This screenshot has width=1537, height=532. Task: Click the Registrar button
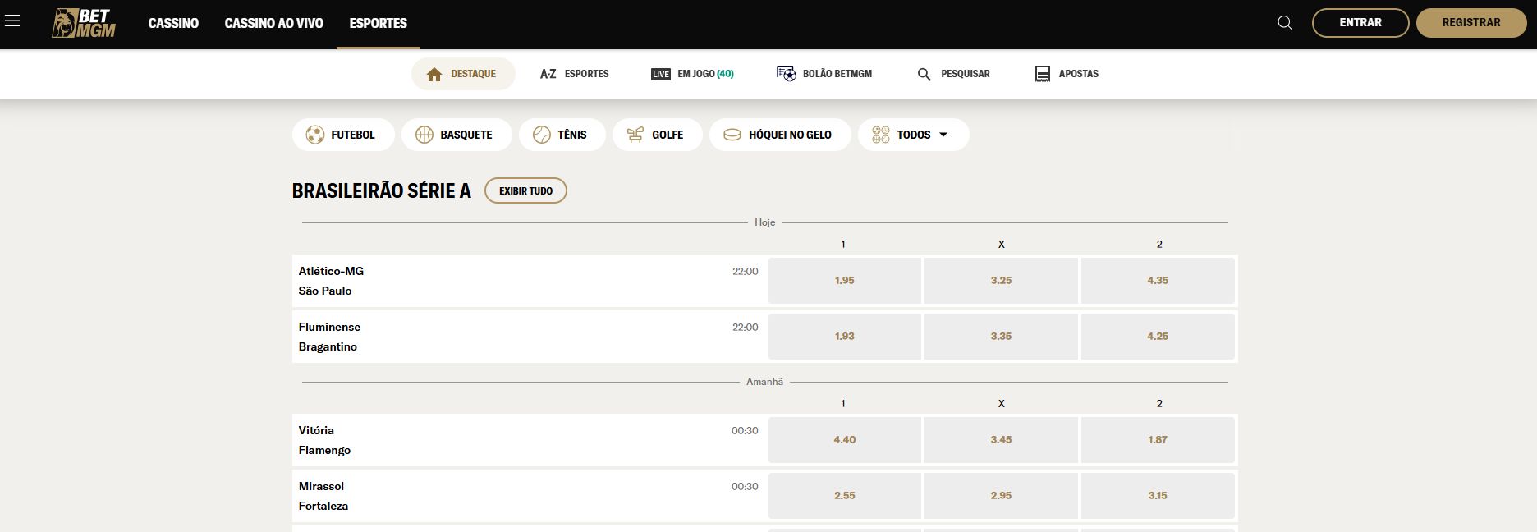[1471, 23]
